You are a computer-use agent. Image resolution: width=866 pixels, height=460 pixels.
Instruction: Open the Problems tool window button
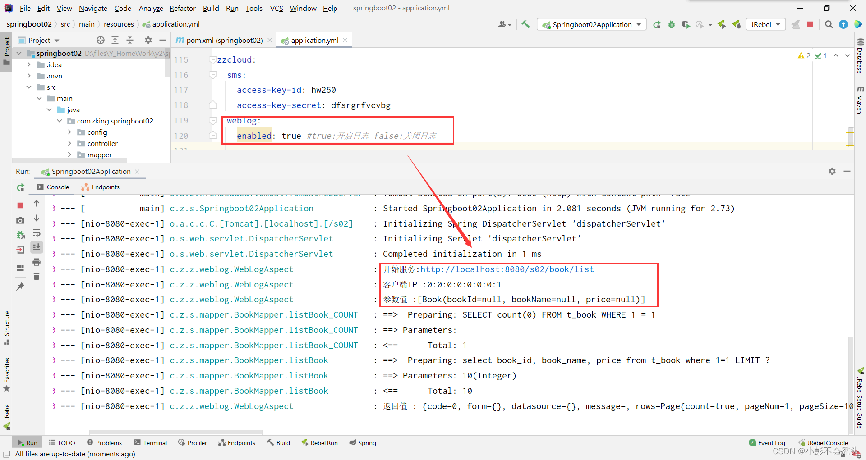point(105,443)
